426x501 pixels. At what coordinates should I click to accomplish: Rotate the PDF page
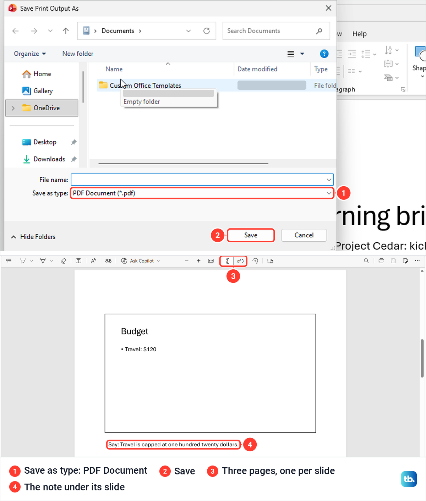pos(255,261)
